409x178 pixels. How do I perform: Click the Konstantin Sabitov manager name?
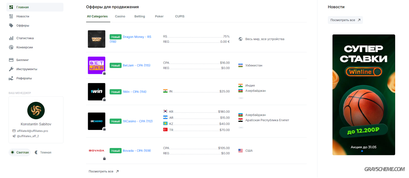(36, 124)
